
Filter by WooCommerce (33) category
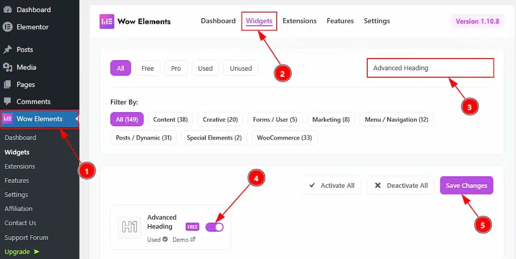click(x=284, y=138)
